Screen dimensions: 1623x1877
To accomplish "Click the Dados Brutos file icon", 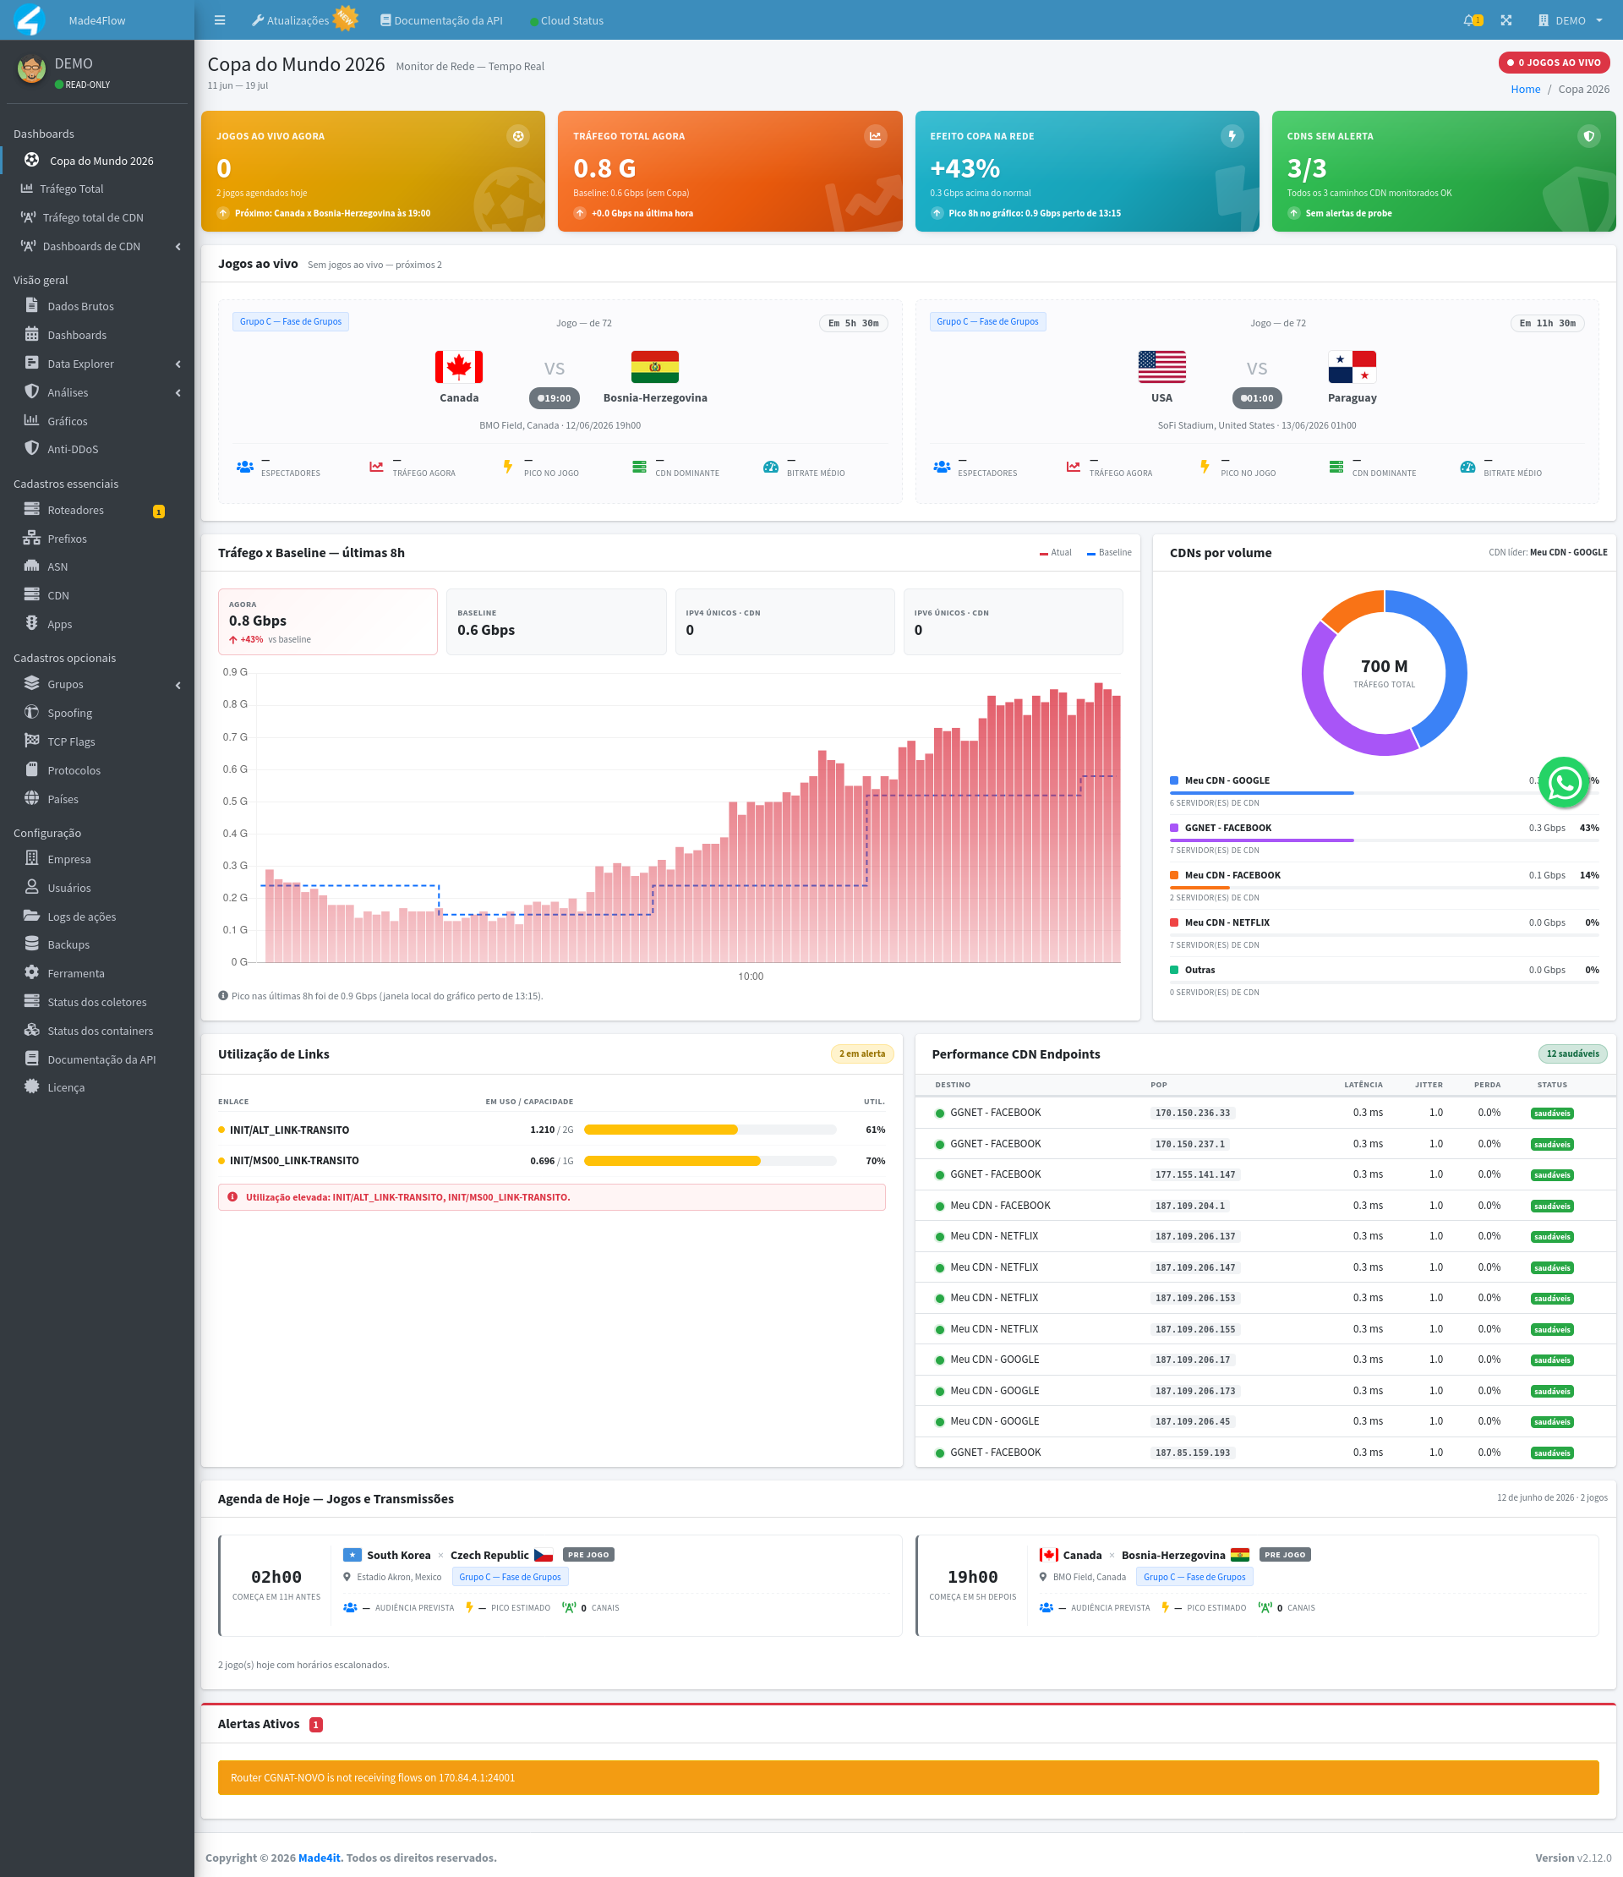I will click(x=32, y=305).
